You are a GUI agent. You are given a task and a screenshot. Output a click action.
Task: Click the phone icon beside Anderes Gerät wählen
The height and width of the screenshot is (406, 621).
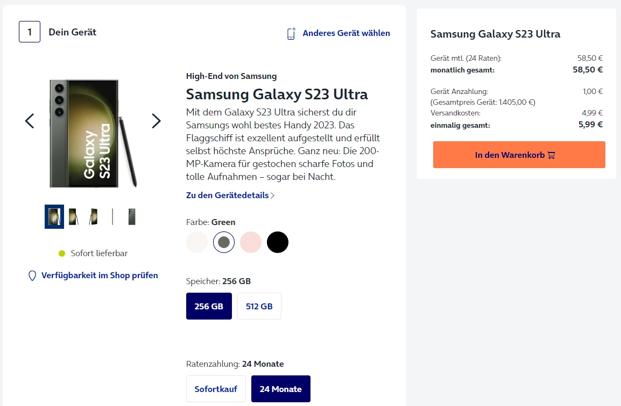tap(291, 33)
